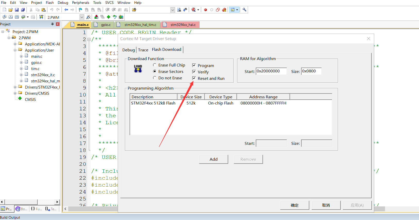419x220 pixels.
Task: Open the SVCS menu
Action: pos(109,3)
